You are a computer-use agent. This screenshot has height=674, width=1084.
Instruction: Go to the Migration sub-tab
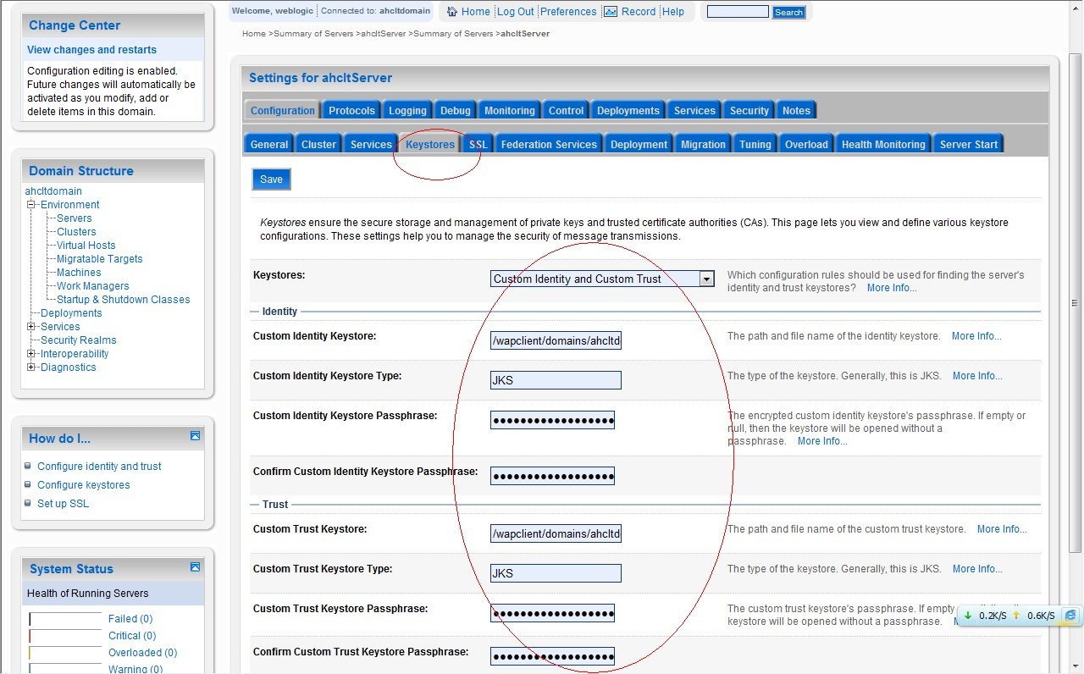point(703,145)
